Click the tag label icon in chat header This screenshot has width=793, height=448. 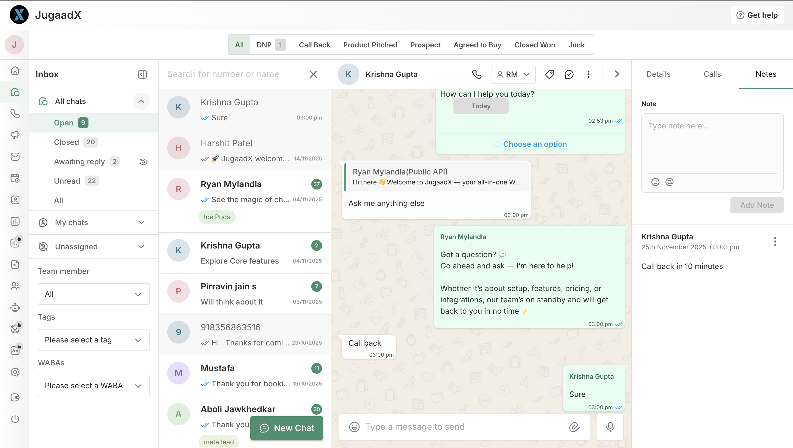pyautogui.click(x=549, y=74)
